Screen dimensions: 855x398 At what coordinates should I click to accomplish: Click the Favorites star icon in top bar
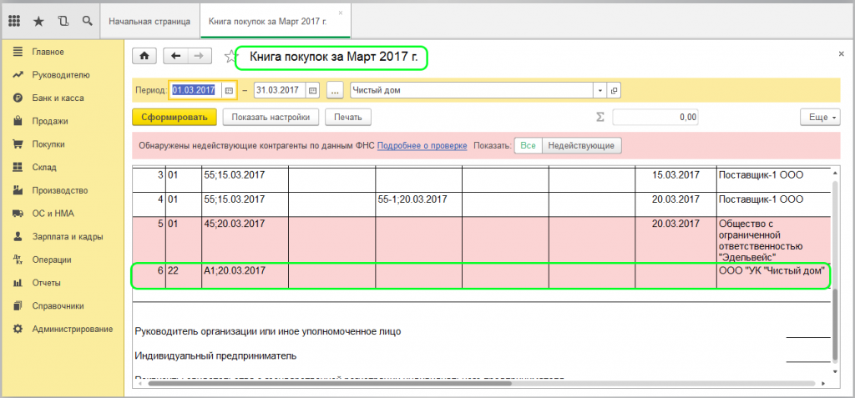38,20
